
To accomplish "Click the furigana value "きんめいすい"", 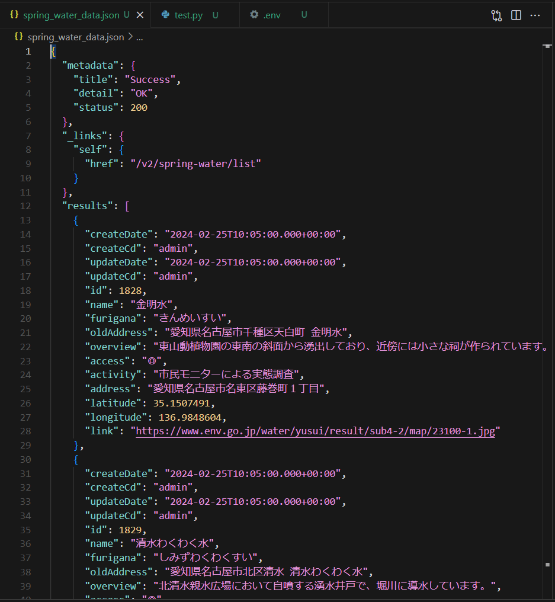I will point(190,318).
